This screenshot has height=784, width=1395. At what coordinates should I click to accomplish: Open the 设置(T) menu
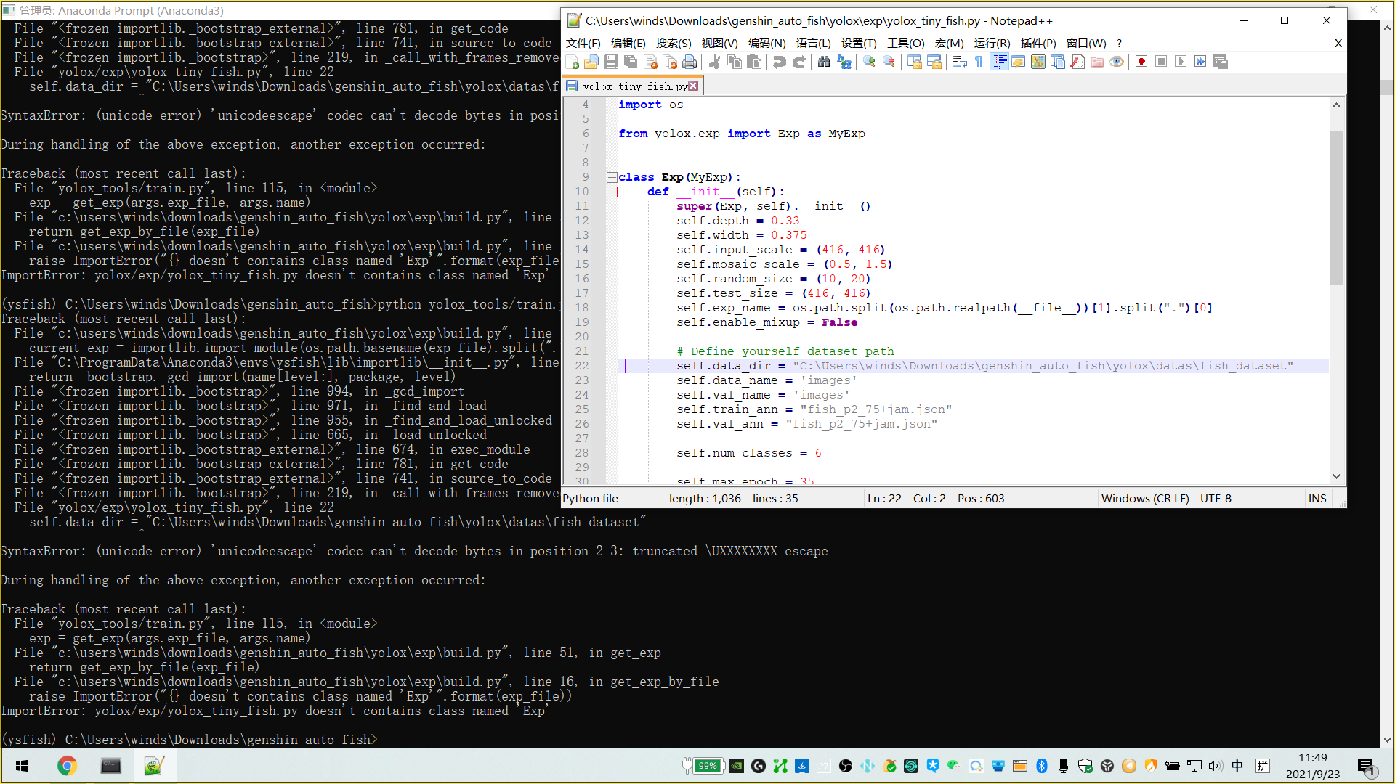tap(859, 44)
